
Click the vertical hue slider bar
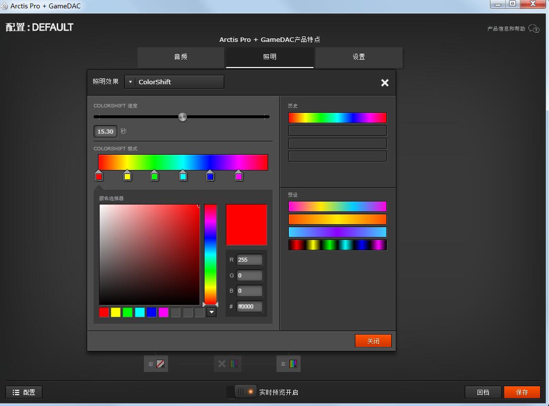click(210, 254)
